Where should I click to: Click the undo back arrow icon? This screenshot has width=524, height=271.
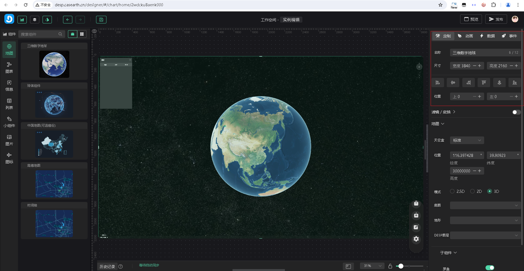(68, 20)
